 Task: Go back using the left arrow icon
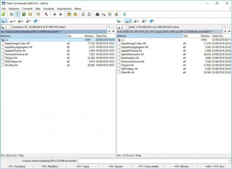[55, 14]
